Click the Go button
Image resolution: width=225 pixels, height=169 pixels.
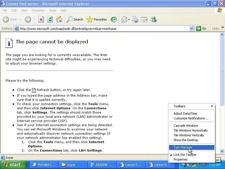point(201,28)
